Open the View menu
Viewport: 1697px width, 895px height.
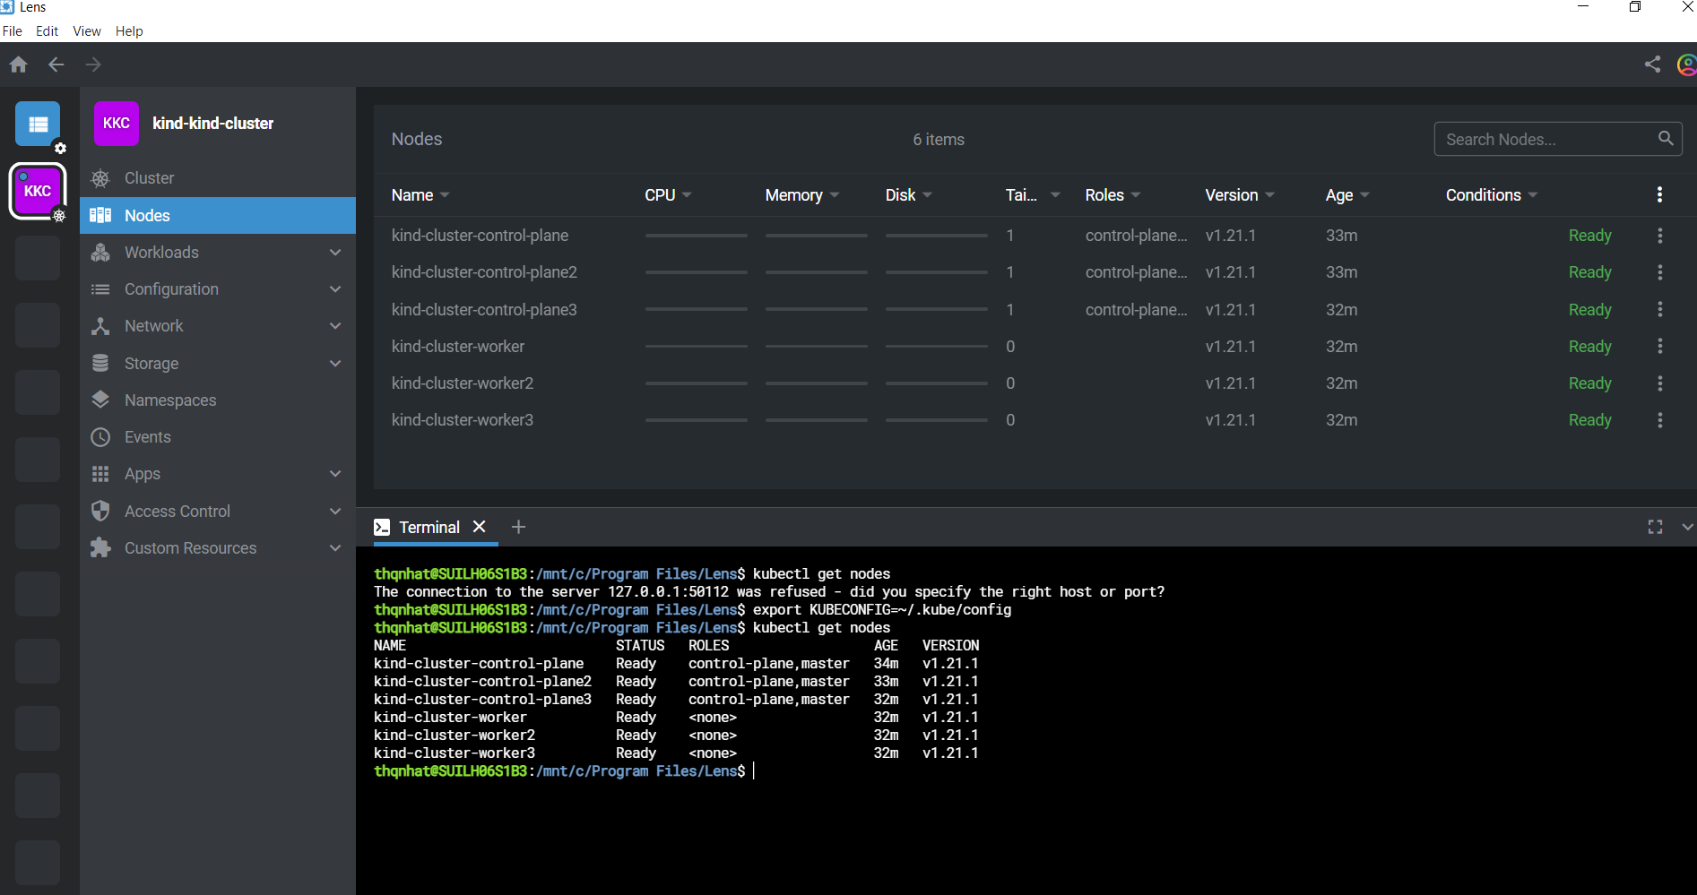click(x=87, y=31)
